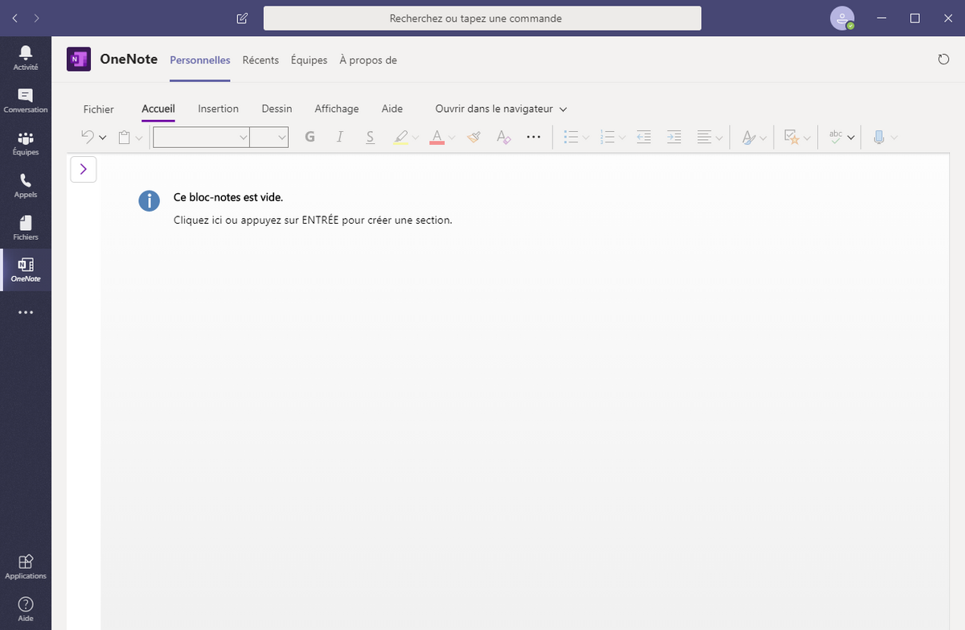Open spell check options arrow
This screenshot has height=630, width=965.
click(x=851, y=138)
